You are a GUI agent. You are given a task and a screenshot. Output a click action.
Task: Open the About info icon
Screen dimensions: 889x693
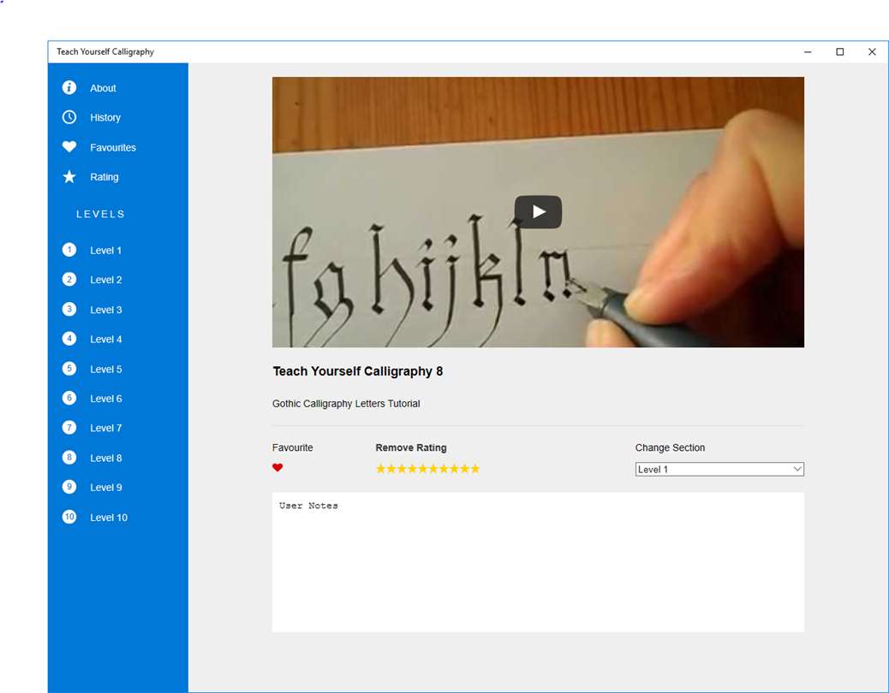pyautogui.click(x=69, y=88)
